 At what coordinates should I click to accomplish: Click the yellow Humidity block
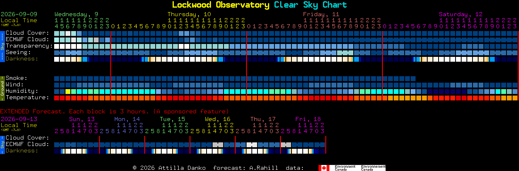pyautogui.click(x=68, y=92)
